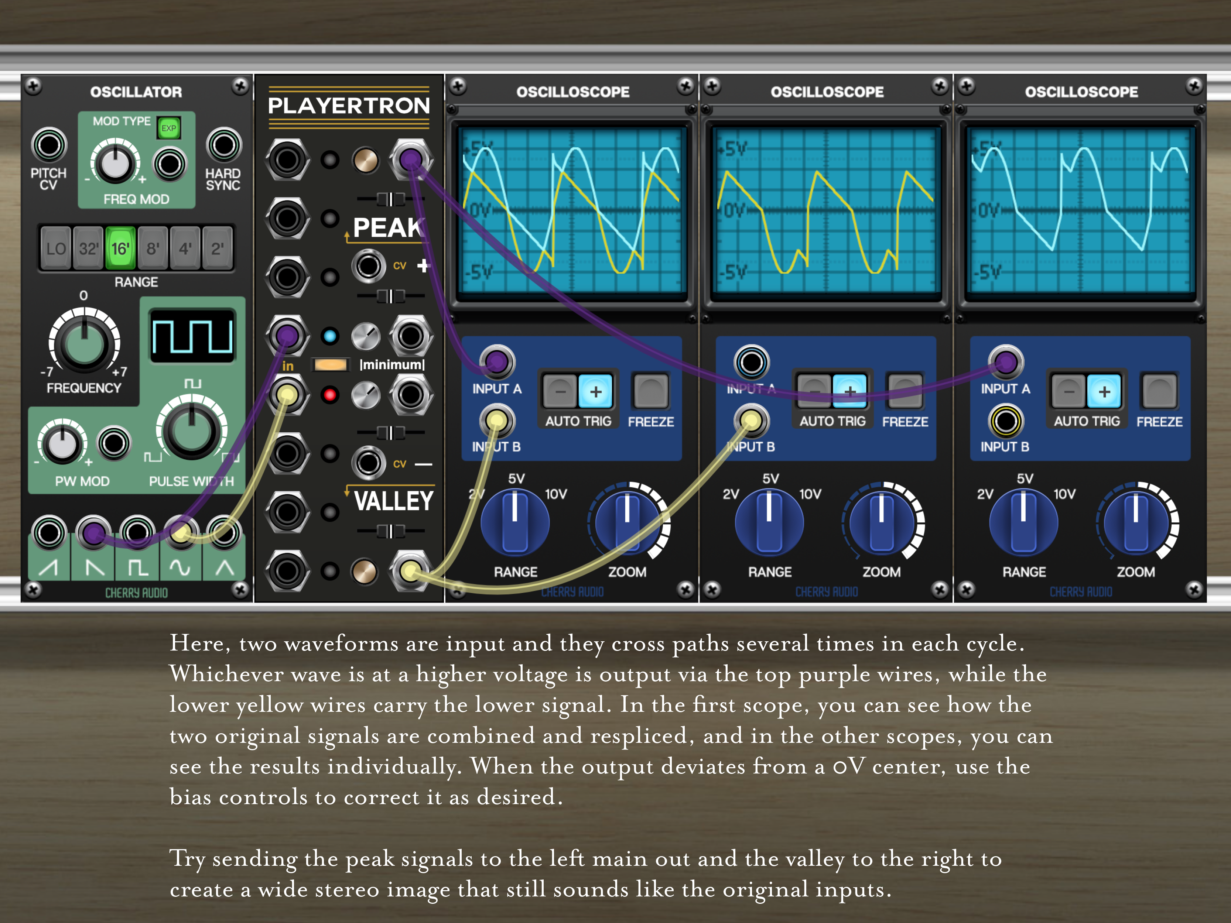Toggle the EXP mod type button

pyautogui.click(x=169, y=128)
